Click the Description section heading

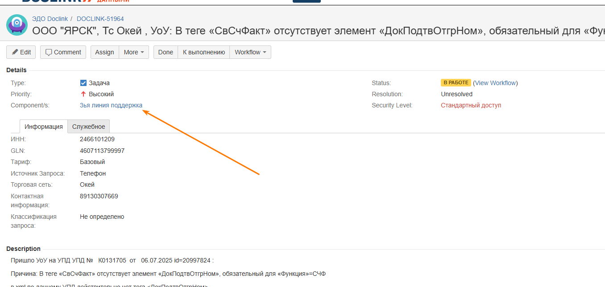(23, 249)
